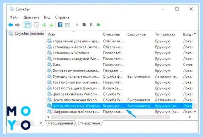This screenshot has height=137, width=203.
Task: Click gear icon of Шифрованная файловая система
Action: (x=49, y=112)
